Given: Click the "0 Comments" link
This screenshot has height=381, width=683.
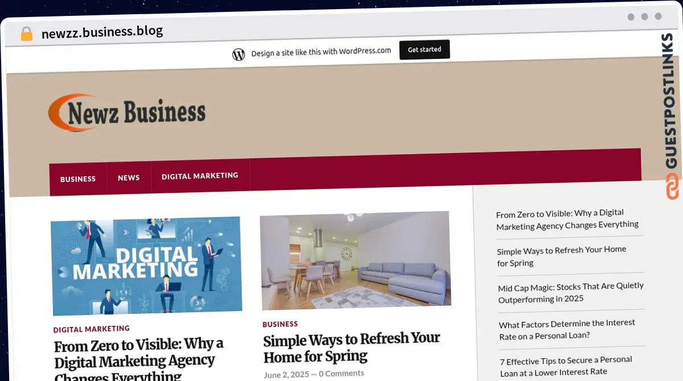Looking at the screenshot, I should [341, 374].
